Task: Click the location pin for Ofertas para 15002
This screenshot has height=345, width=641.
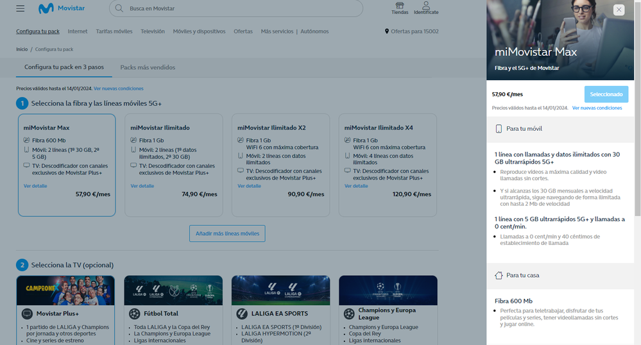Action: 387,31
